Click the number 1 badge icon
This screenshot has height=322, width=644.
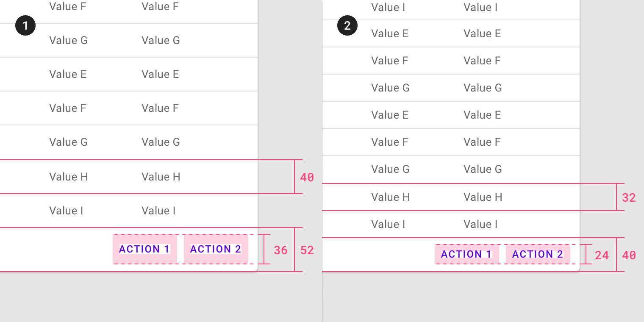coord(25,26)
